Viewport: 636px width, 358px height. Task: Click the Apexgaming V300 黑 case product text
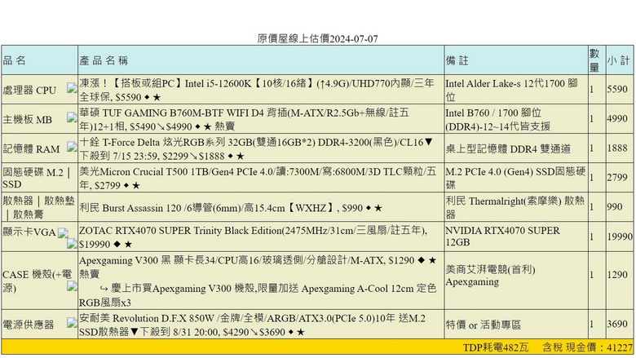click(x=258, y=267)
